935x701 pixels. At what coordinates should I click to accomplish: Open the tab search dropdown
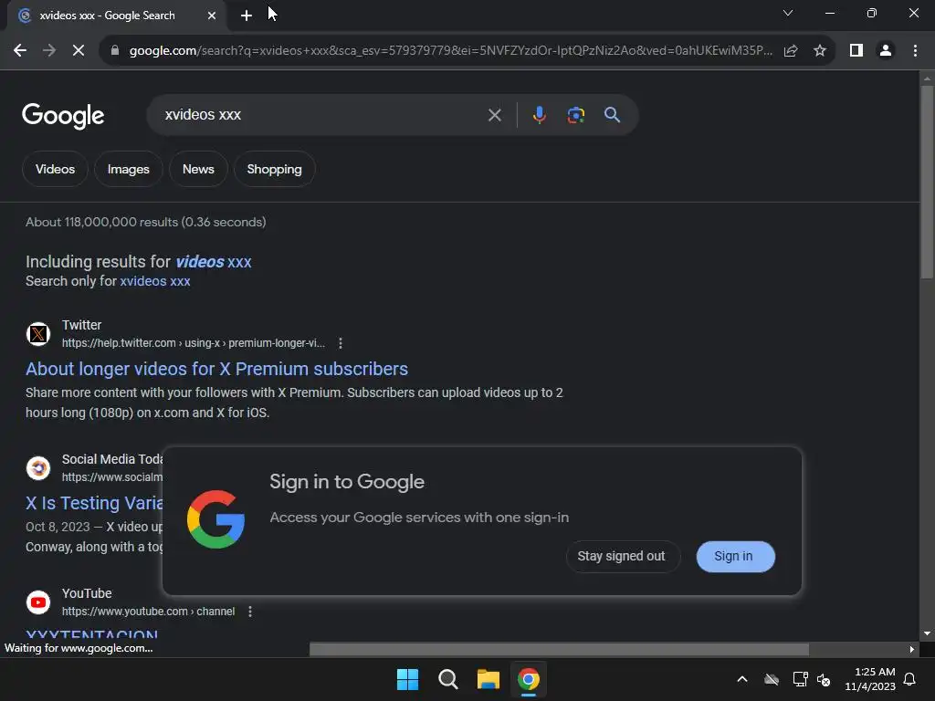(788, 13)
